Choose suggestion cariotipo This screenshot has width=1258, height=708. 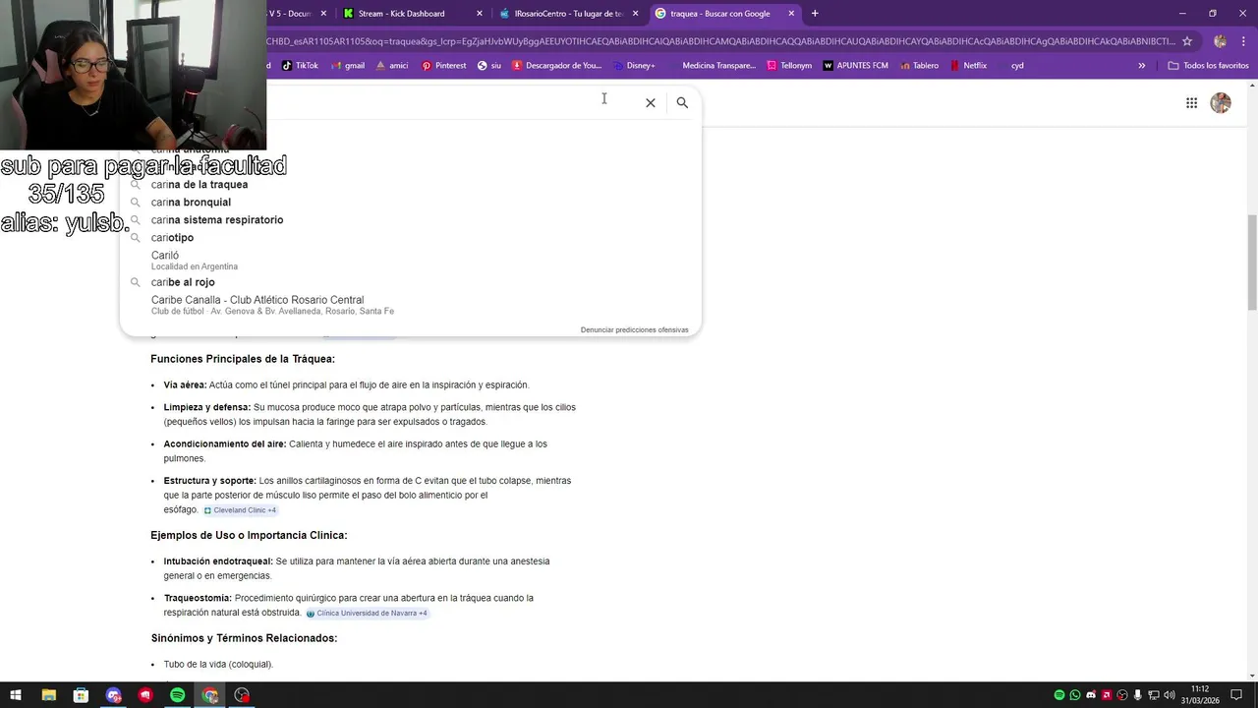pos(411,238)
